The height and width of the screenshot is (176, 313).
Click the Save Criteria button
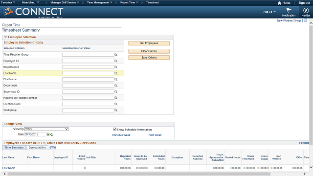(x=149, y=58)
